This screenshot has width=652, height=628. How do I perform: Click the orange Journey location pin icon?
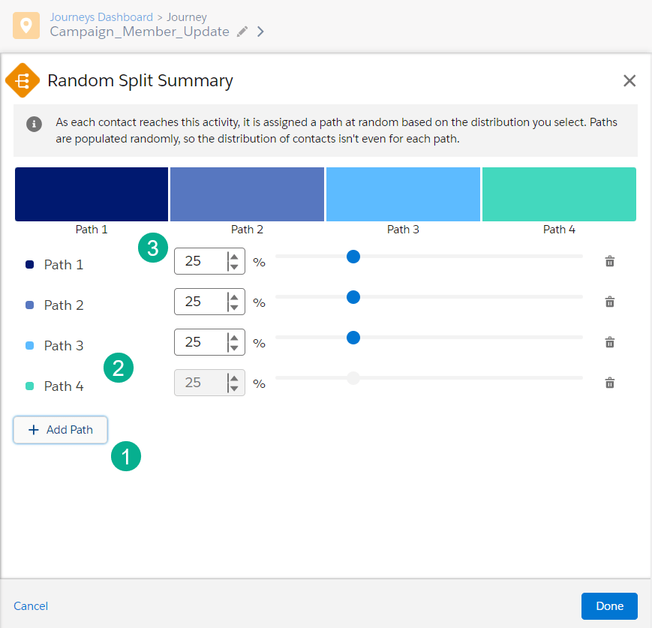coord(26,25)
